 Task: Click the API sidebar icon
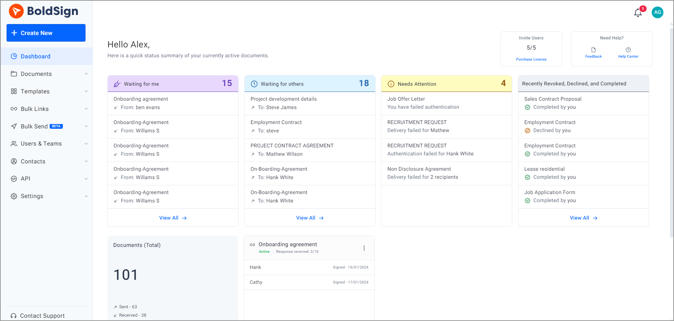pos(14,179)
